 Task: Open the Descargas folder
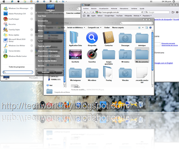coord(125,39)
